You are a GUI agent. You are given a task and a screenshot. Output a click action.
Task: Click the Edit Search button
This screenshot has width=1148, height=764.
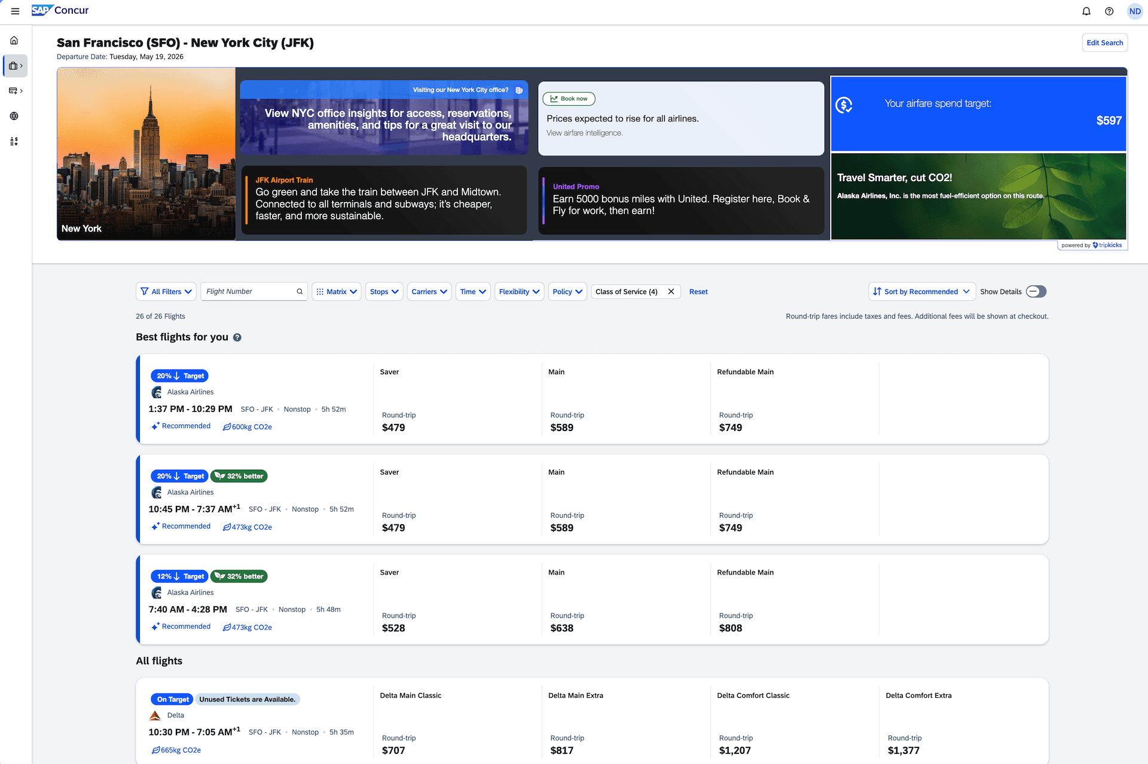coord(1104,42)
